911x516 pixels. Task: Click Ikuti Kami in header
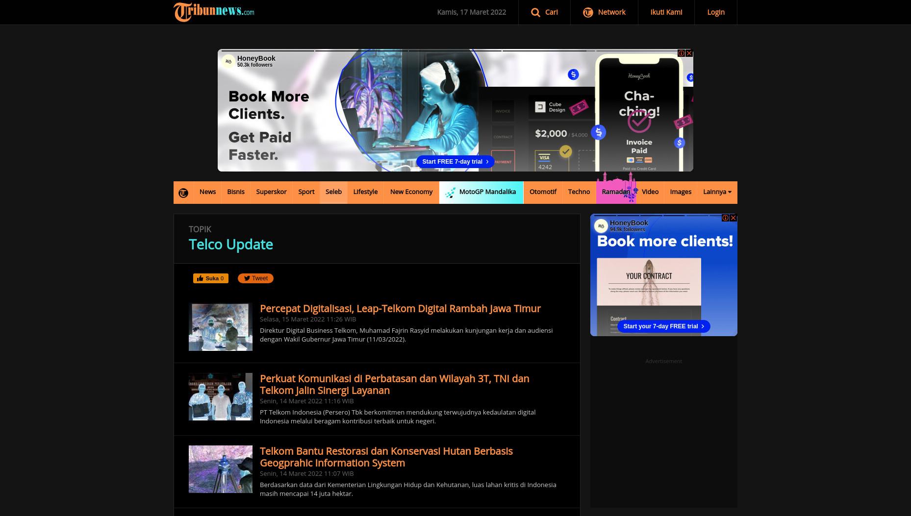[x=666, y=12]
